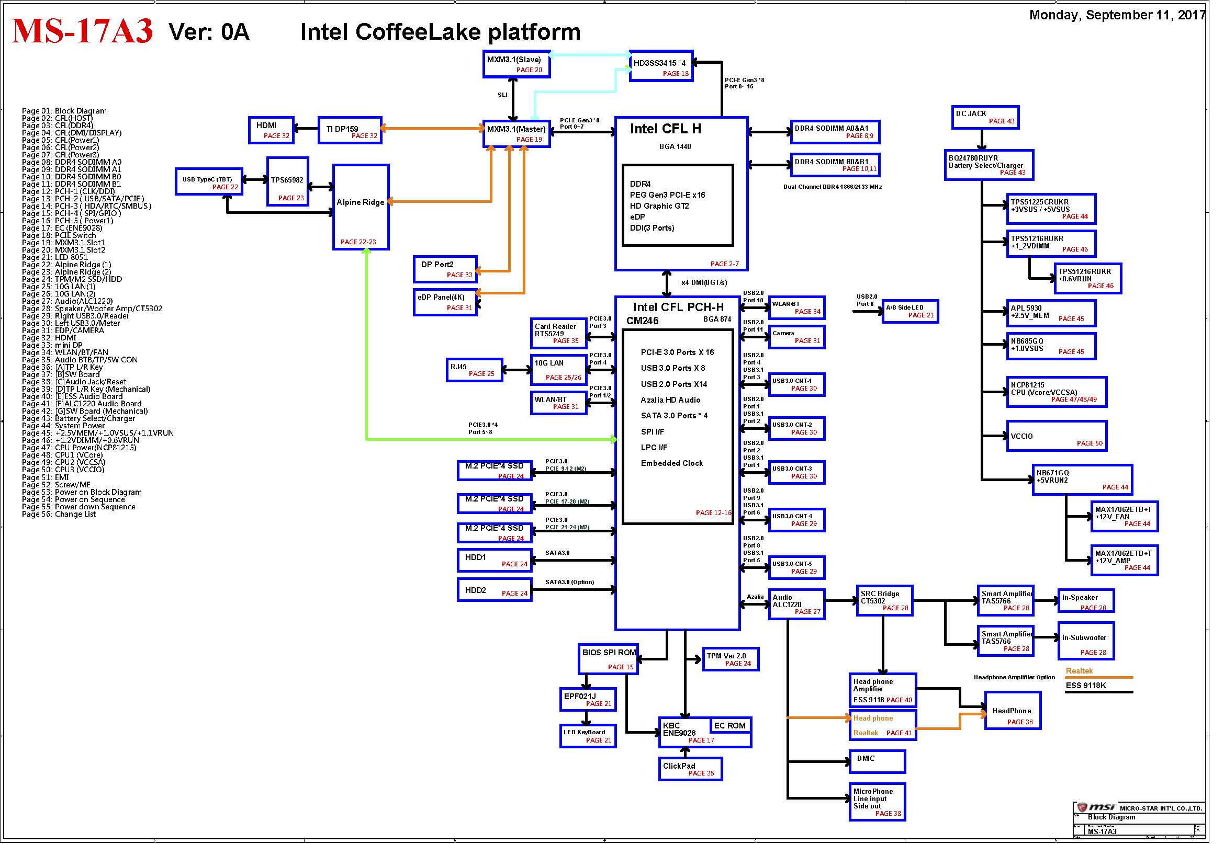Select index entry "Page 56: Change List"

(x=59, y=514)
